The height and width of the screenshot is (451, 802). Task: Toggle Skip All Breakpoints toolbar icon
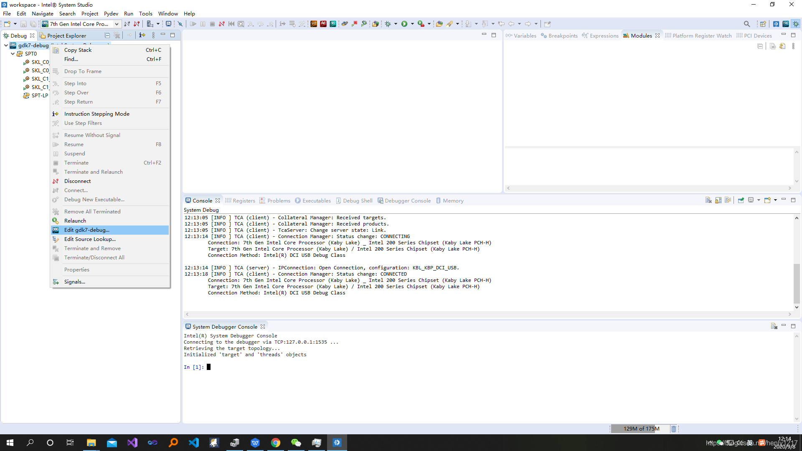pyautogui.click(x=180, y=24)
